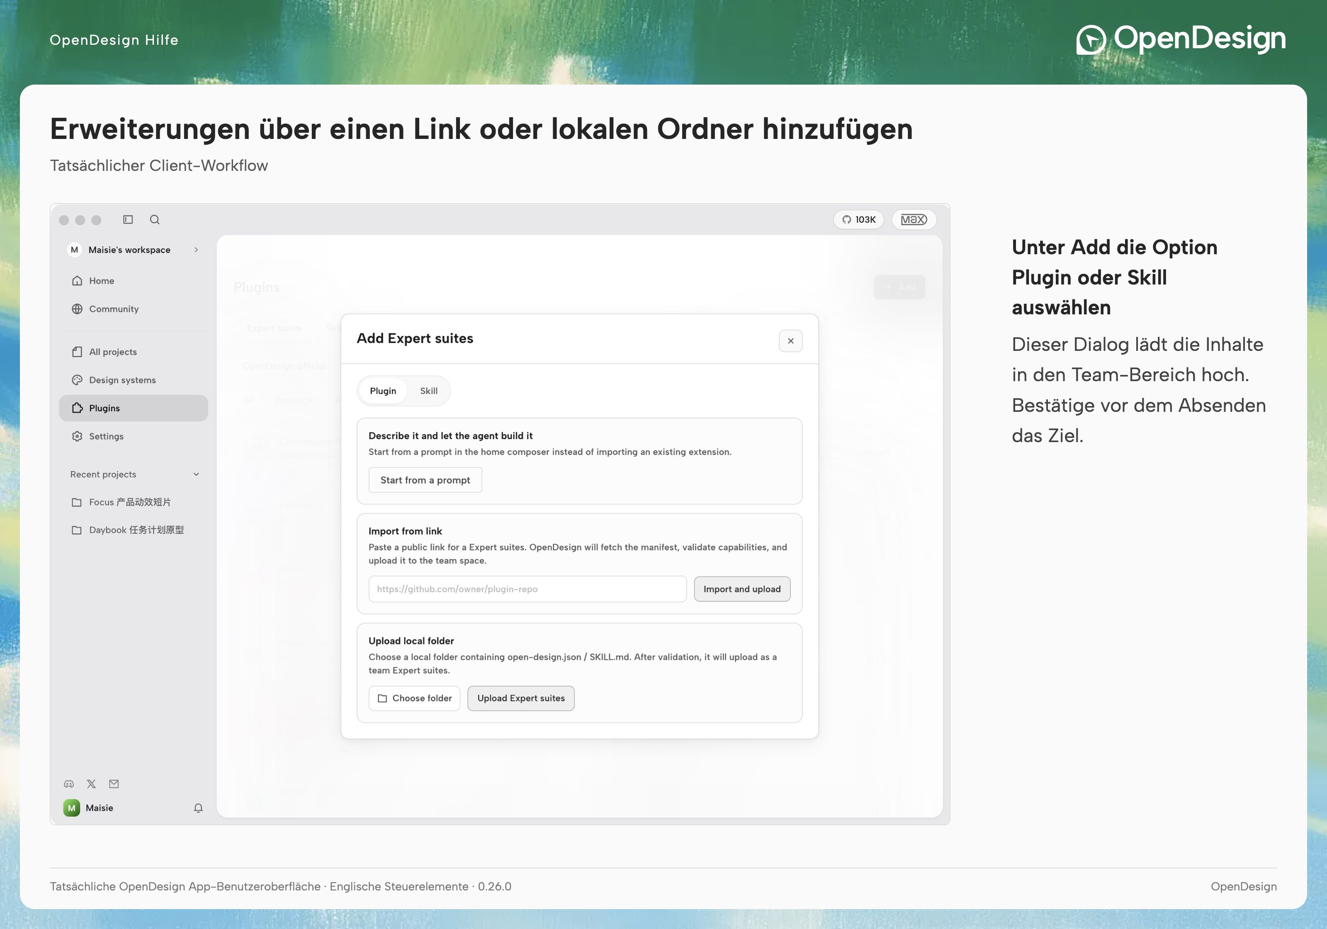1327x929 pixels.
Task: Expand Maisie's workspace chevron
Action: [197, 250]
